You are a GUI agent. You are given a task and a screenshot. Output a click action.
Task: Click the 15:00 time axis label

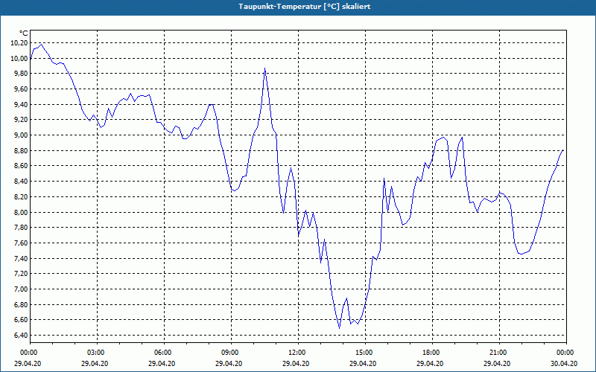(365, 353)
